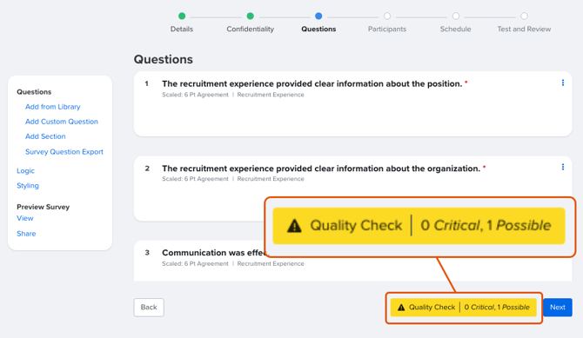Click the Add Section link

45,136
